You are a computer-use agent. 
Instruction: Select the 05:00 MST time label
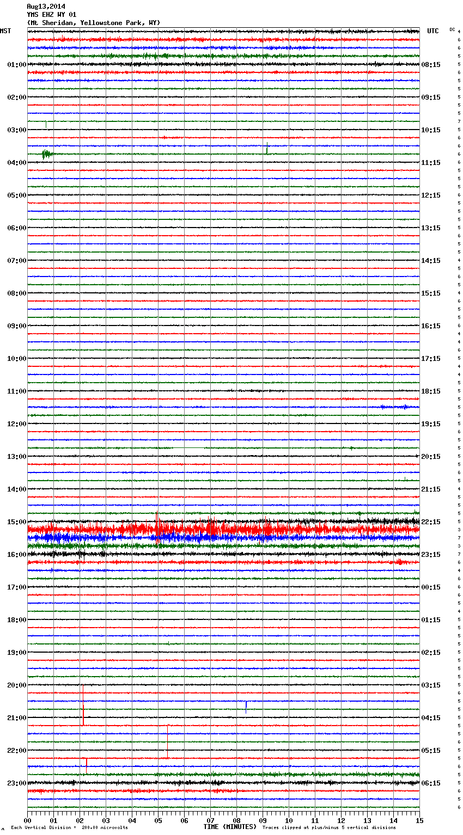click(x=17, y=195)
